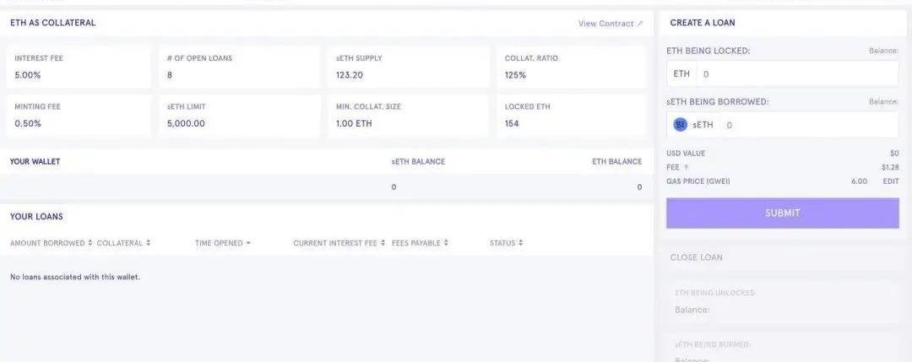
Task: Sort loans by Collateral column
Action: tap(123, 243)
